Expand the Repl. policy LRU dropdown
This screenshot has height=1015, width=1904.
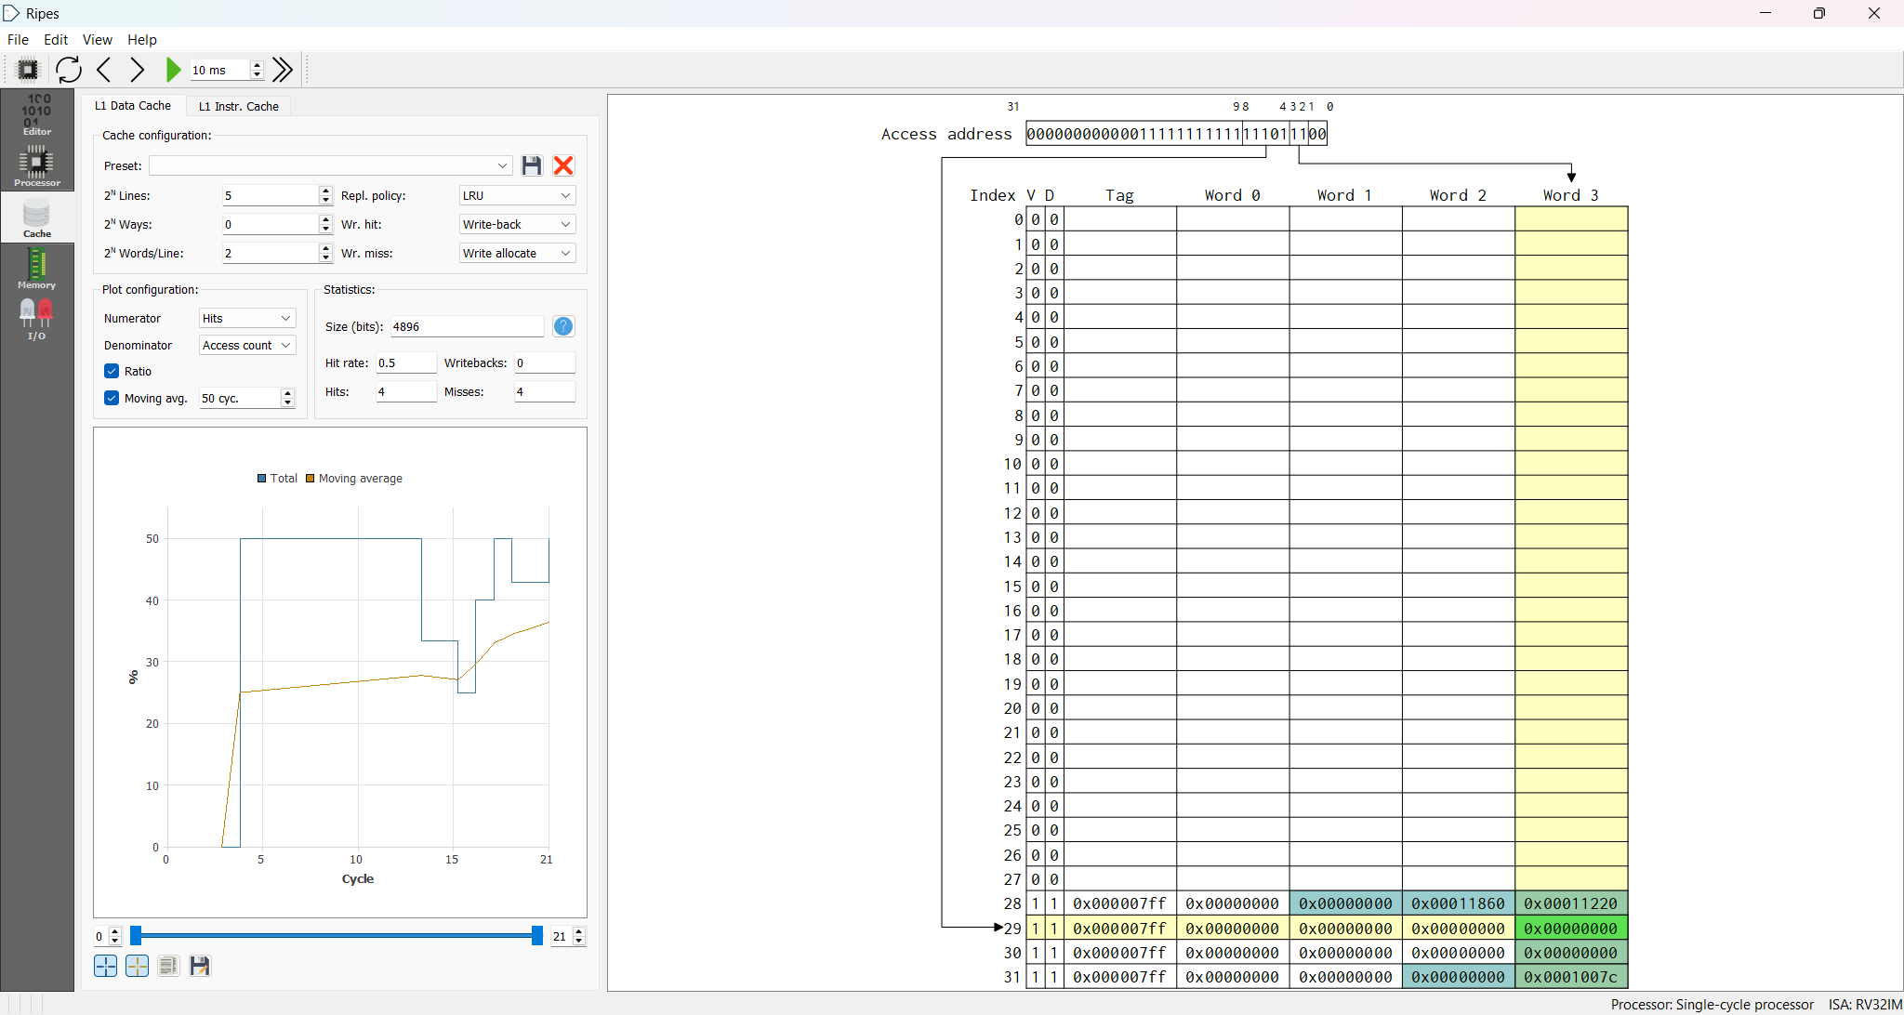click(517, 196)
